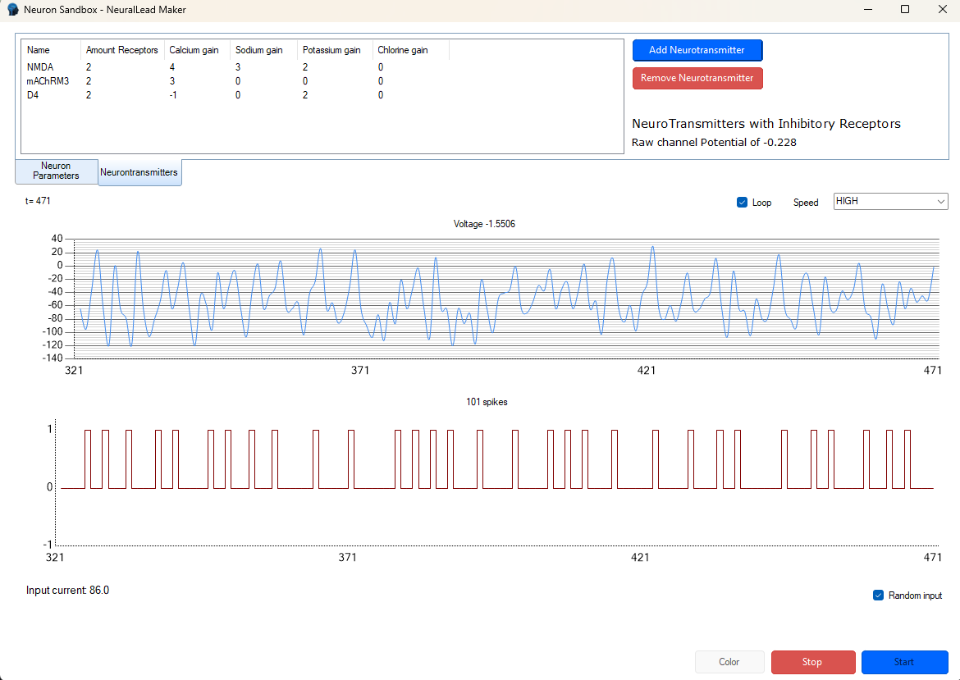
Task: Select the NMDA row in the list
Action: pos(39,67)
